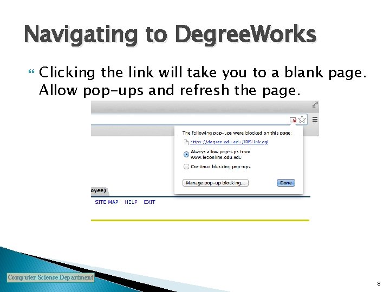This screenshot has height=292, width=390.
Task: Click the bookmark star icon
Action: point(302,120)
